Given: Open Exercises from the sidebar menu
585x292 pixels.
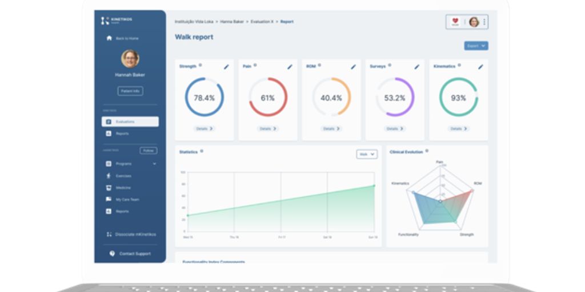Looking at the screenshot, I should 123,176.
